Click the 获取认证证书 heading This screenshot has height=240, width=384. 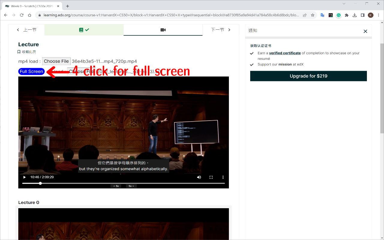(261, 46)
